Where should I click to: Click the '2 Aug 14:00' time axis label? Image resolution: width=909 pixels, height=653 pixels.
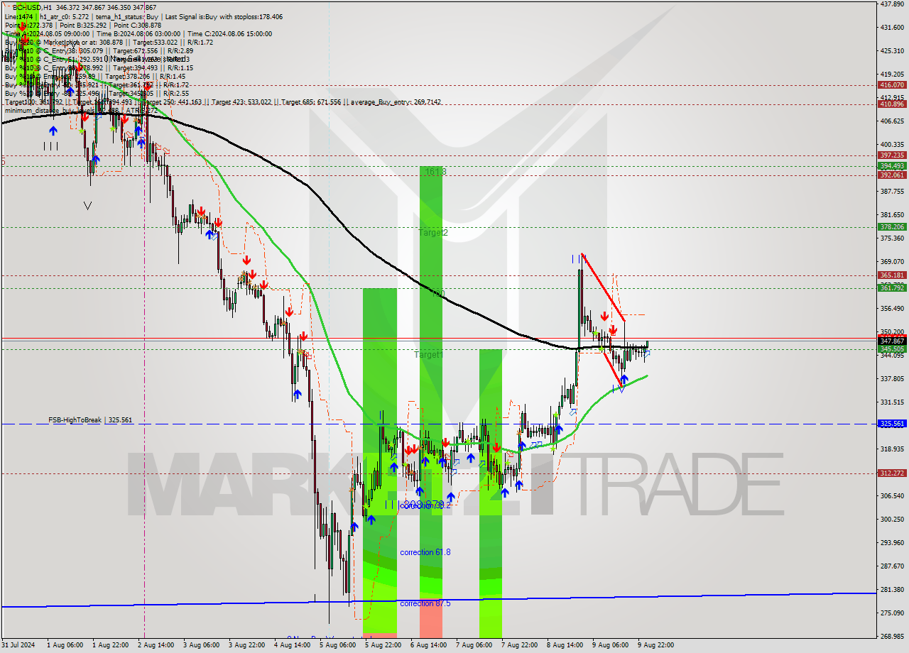156,645
